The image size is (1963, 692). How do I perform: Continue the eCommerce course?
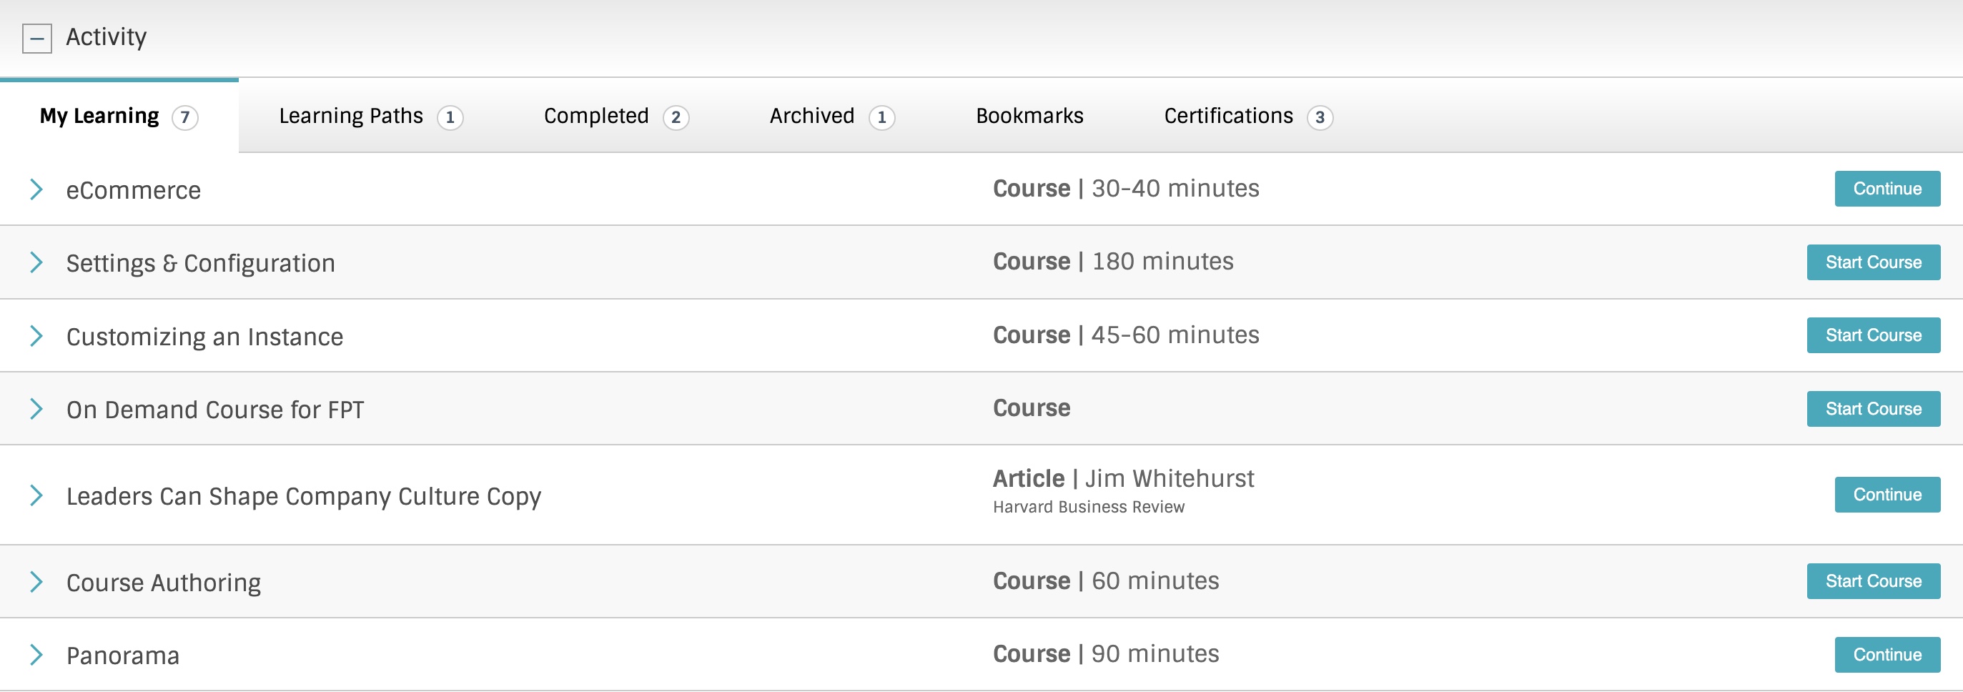coord(1887,188)
